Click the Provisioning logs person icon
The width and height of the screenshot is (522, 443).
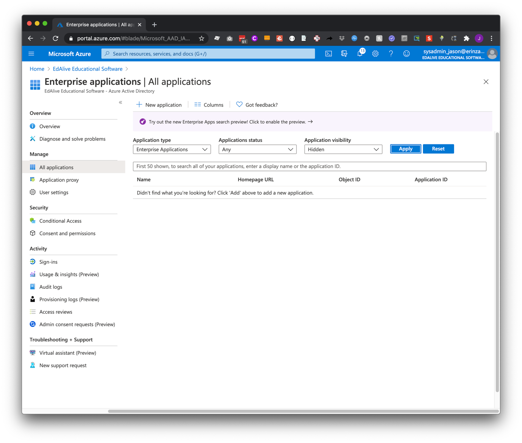pos(33,299)
